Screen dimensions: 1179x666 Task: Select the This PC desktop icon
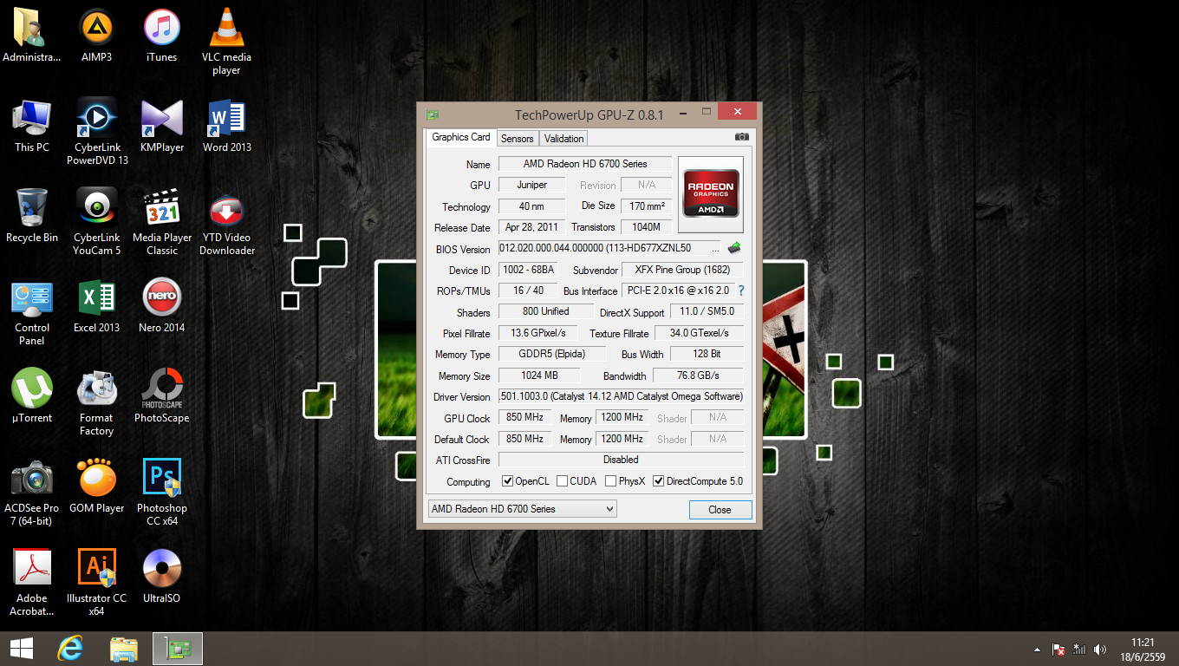coord(32,126)
